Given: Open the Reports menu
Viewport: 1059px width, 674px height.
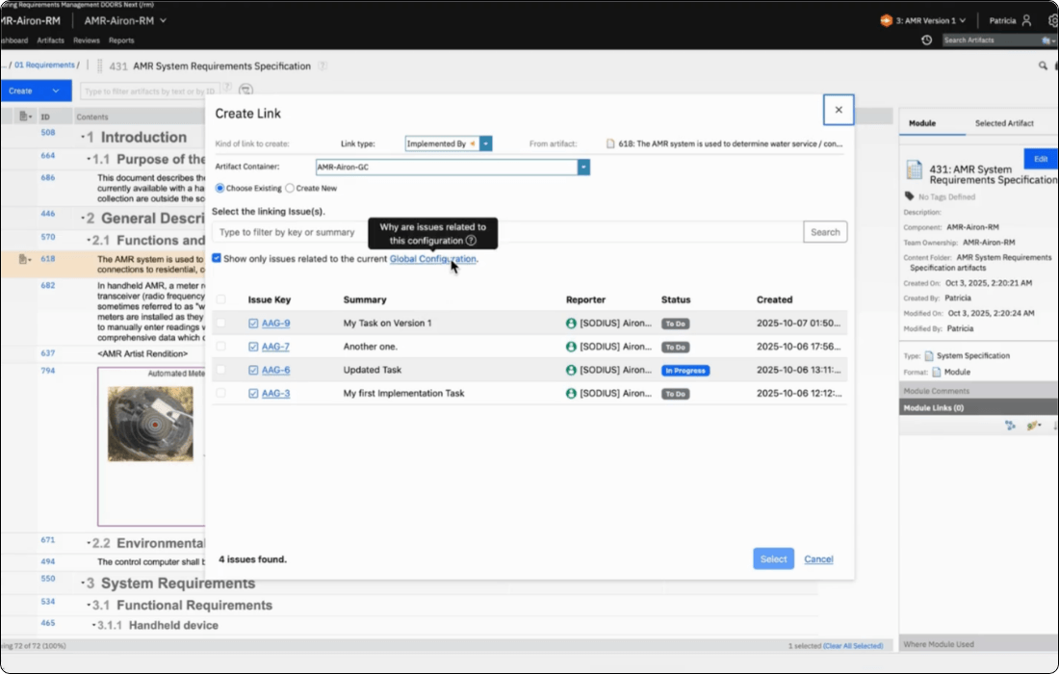Looking at the screenshot, I should pos(121,40).
